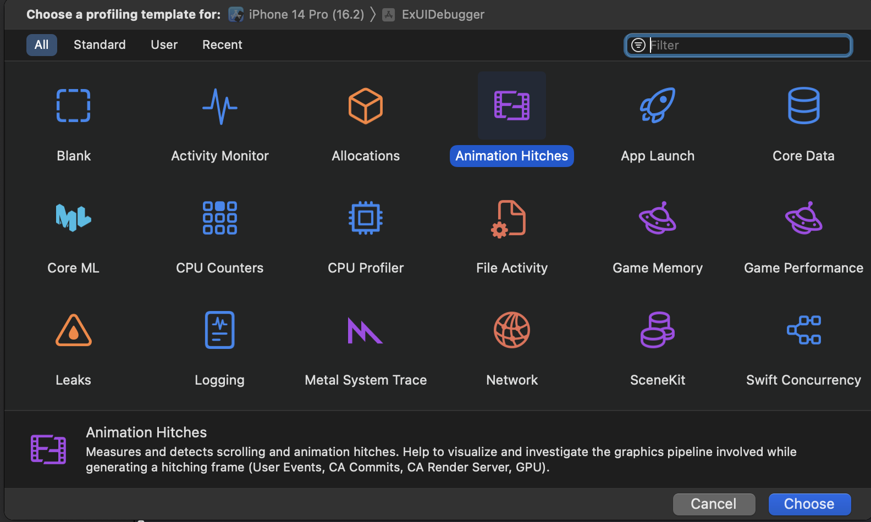
Task: Click the Animation Hitches template icon
Action: 512,105
